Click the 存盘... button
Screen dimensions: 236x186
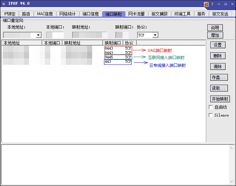point(219,77)
